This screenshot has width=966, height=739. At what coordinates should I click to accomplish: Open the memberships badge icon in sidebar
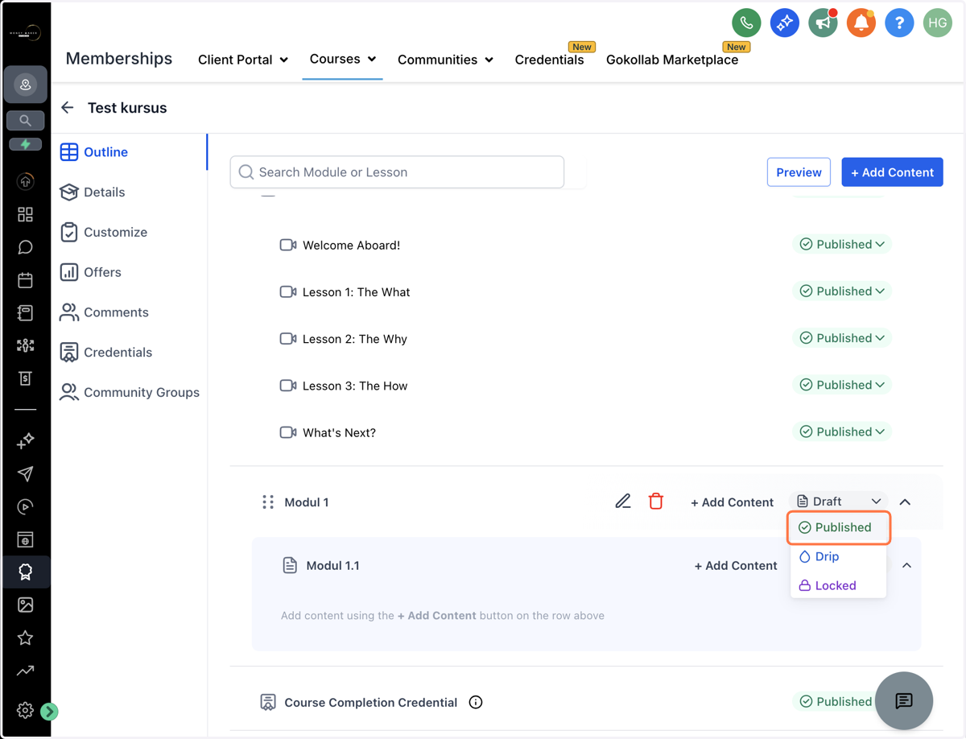coord(26,572)
